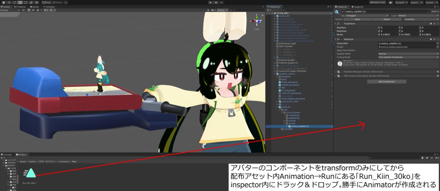440x191 pixels.
Task: Select the Hand tool in the toolbar
Action: click(3, 2)
